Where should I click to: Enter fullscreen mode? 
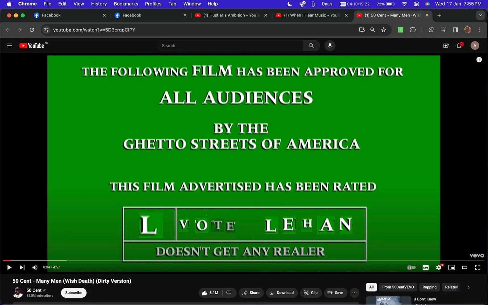click(x=478, y=268)
